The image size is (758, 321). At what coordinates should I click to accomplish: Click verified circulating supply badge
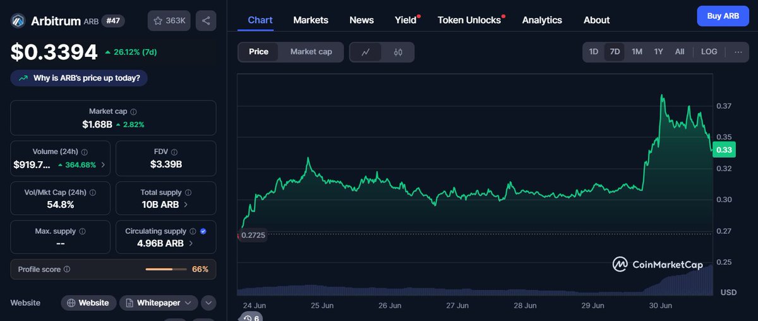point(203,231)
